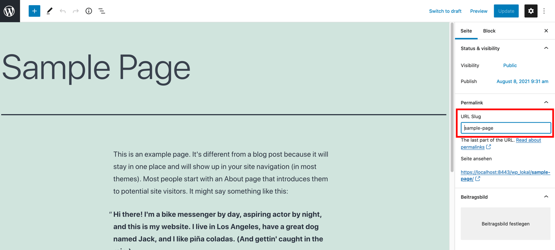Toggle the settings gear sidebar
Viewport: 555px width, 250px height.
pos(531,11)
